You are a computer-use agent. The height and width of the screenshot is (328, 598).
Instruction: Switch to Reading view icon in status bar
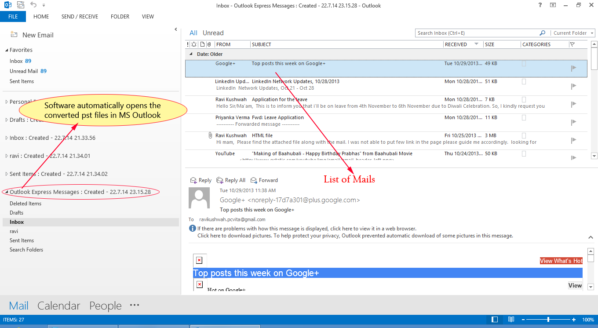[511, 320]
